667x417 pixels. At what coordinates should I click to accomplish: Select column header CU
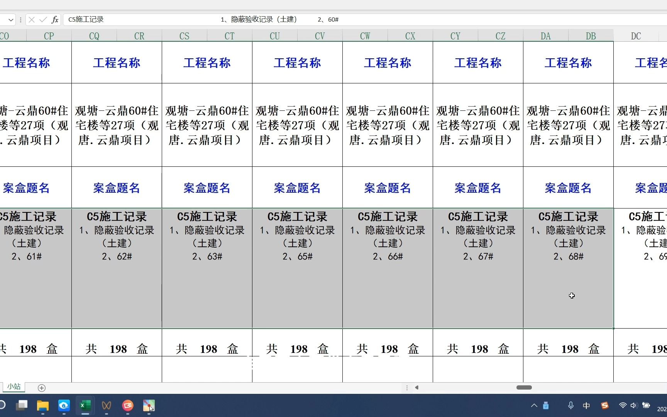(x=275, y=36)
